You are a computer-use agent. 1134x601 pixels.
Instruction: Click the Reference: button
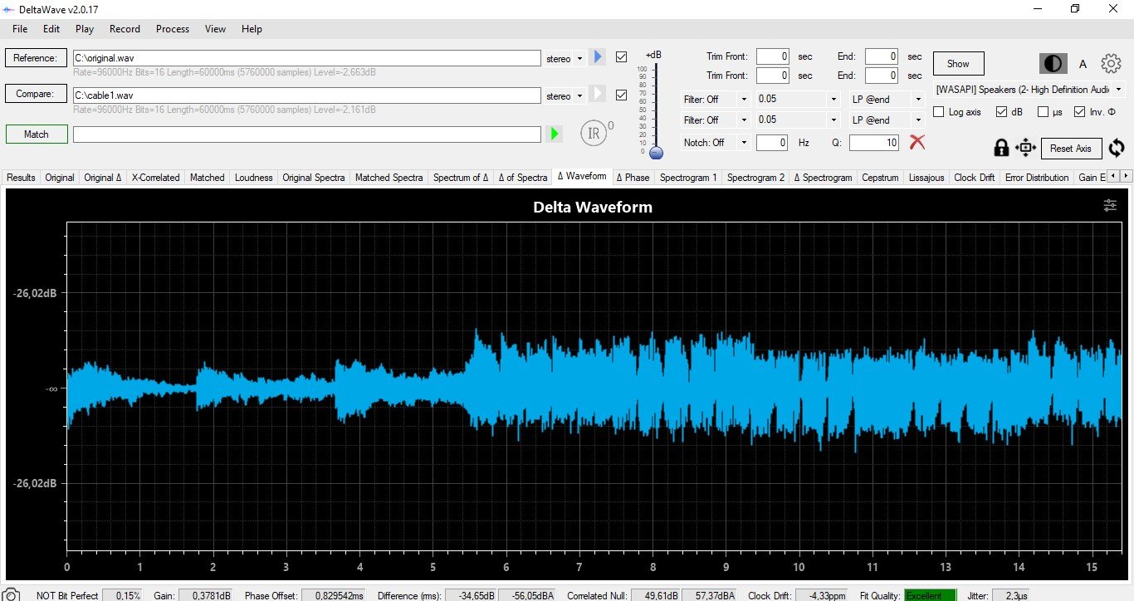coord(36,58)
